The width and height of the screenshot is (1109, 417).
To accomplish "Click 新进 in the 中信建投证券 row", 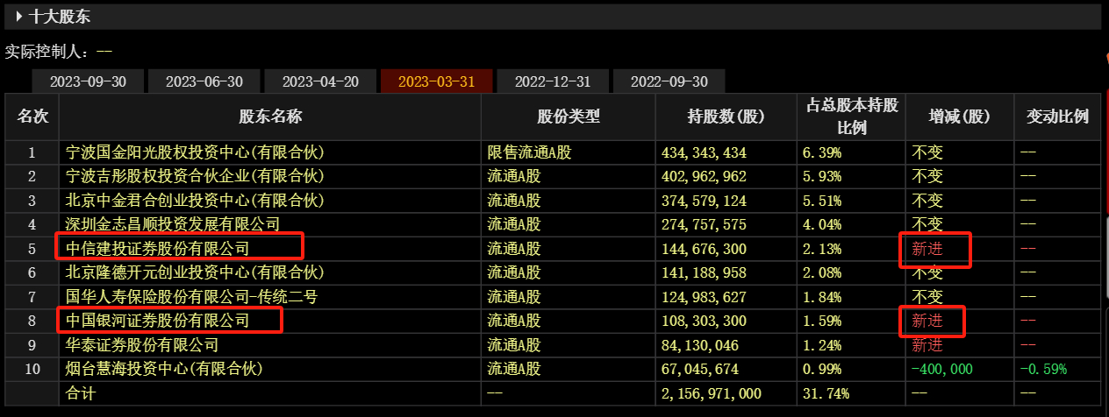I will tap(927, 249).
